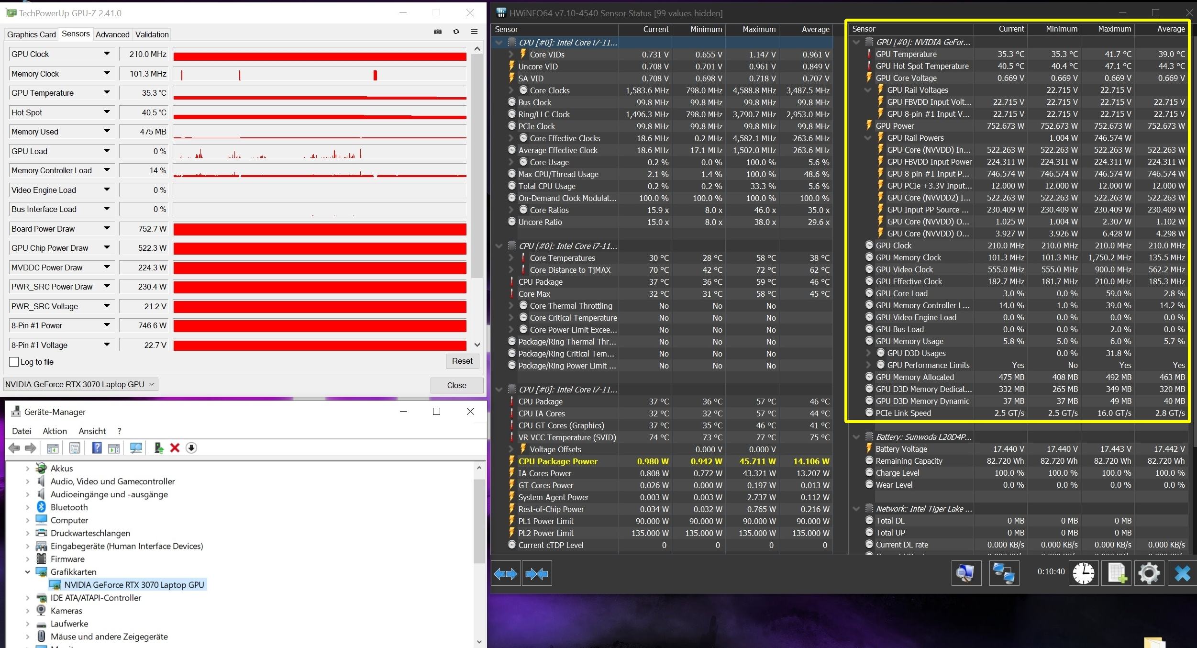1197x648 pixels.
Task: Click HWiNFO log file sheet icon
Action: tap(1117, 573)
